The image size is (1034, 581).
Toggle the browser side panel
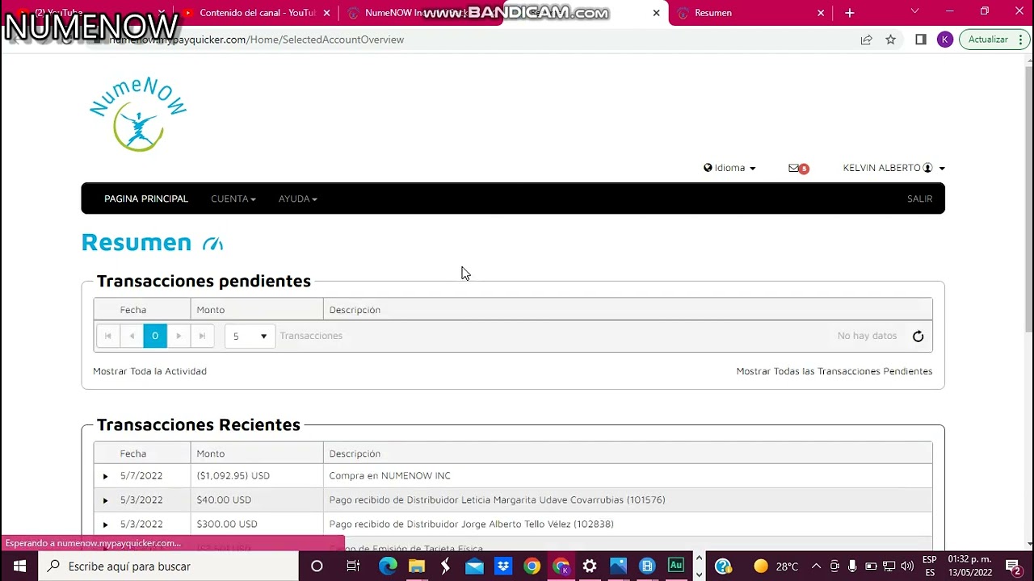coord(921,40)
